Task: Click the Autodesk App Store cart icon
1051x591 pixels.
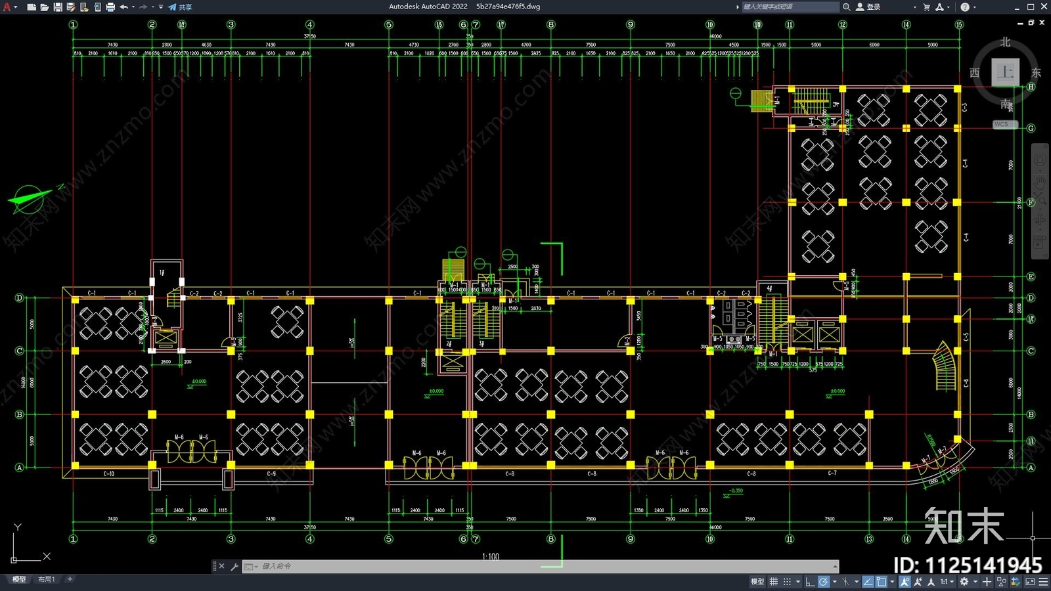Action: click(927, 7)
